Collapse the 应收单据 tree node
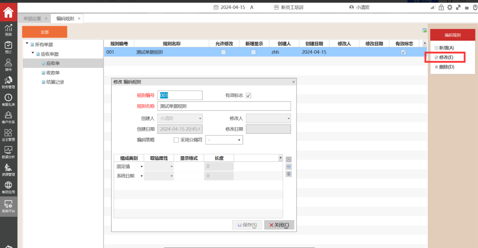478x248 pixels. pos(33,53)
